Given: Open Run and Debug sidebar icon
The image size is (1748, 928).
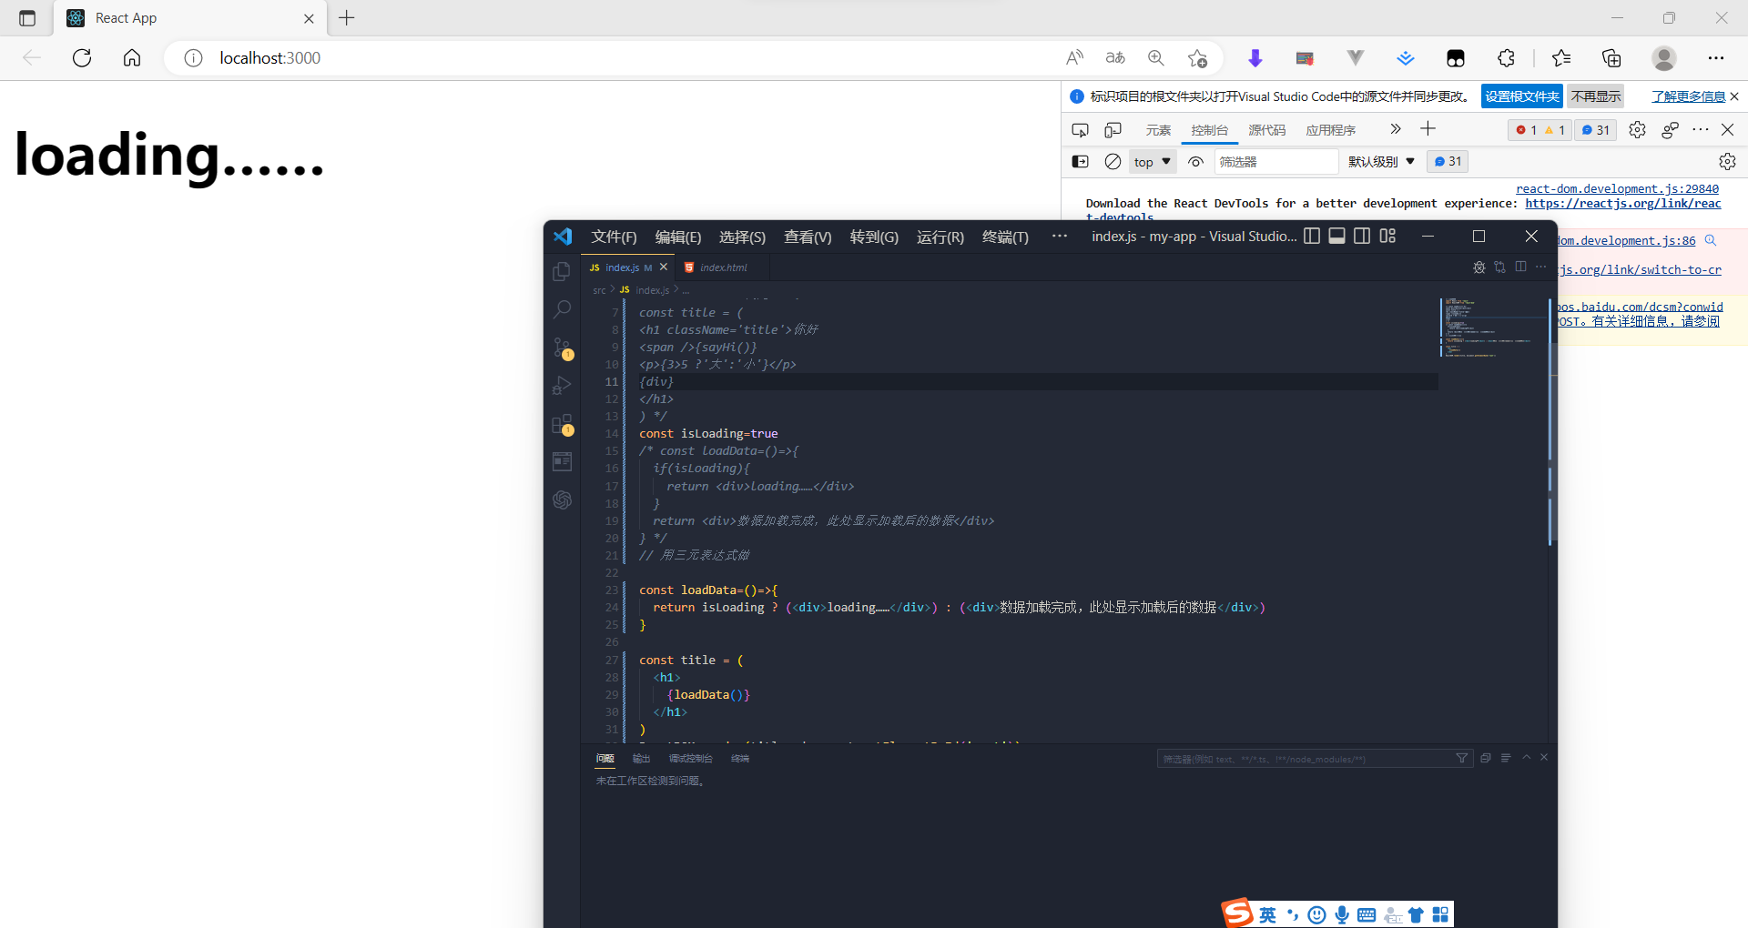Looking at the screenshot, I should tap(562, 385).
